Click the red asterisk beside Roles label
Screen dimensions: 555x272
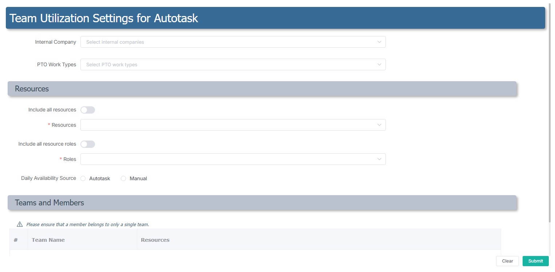(x=60, y=159)
